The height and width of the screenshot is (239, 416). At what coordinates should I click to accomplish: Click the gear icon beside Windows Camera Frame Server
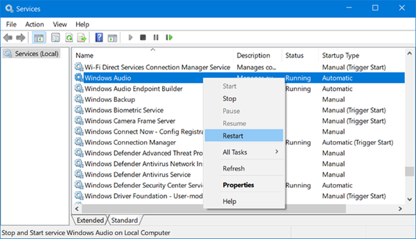point(79,121)
